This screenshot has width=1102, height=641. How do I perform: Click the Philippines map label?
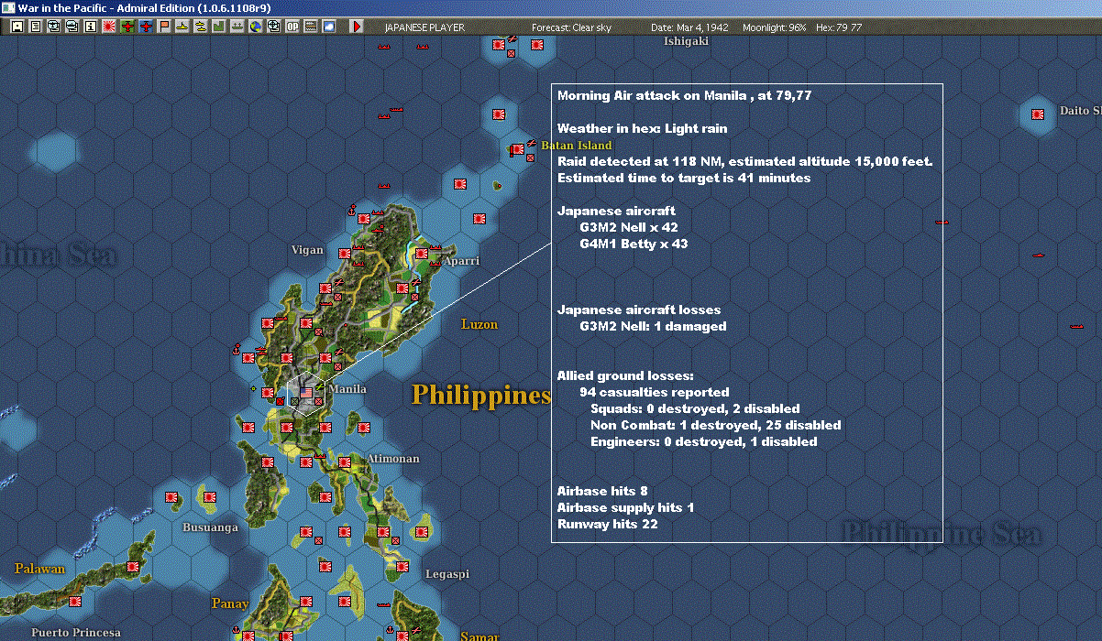coord(481,395)
